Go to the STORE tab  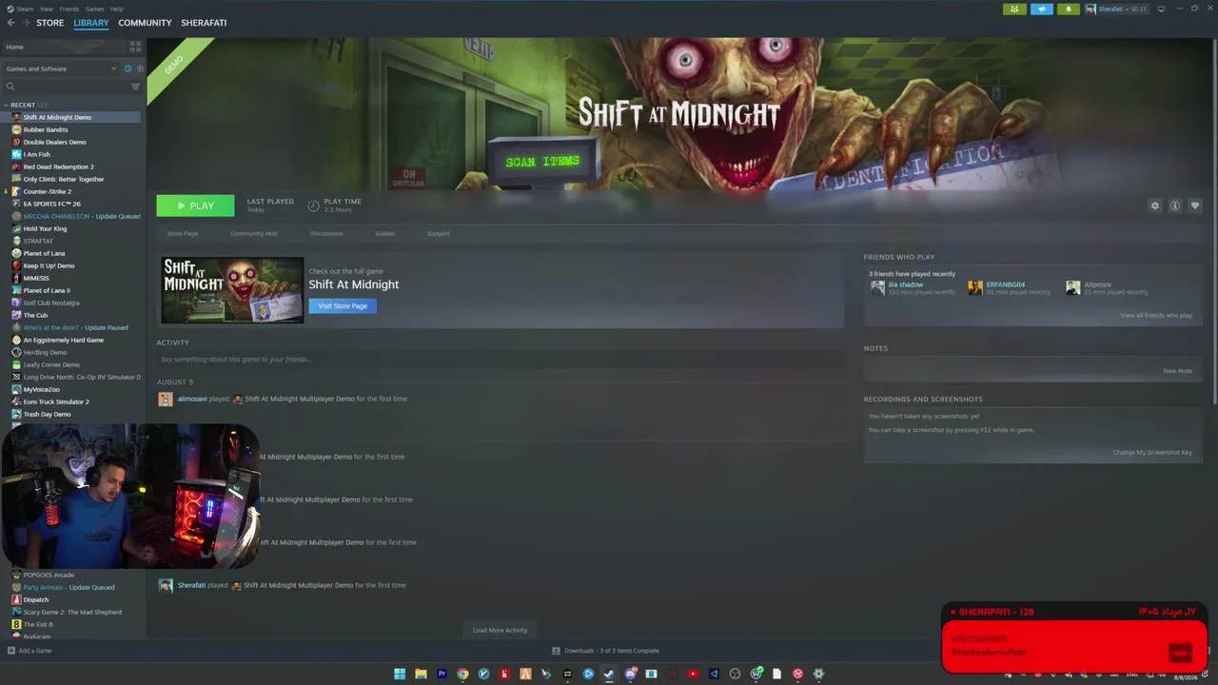[50, 23]
